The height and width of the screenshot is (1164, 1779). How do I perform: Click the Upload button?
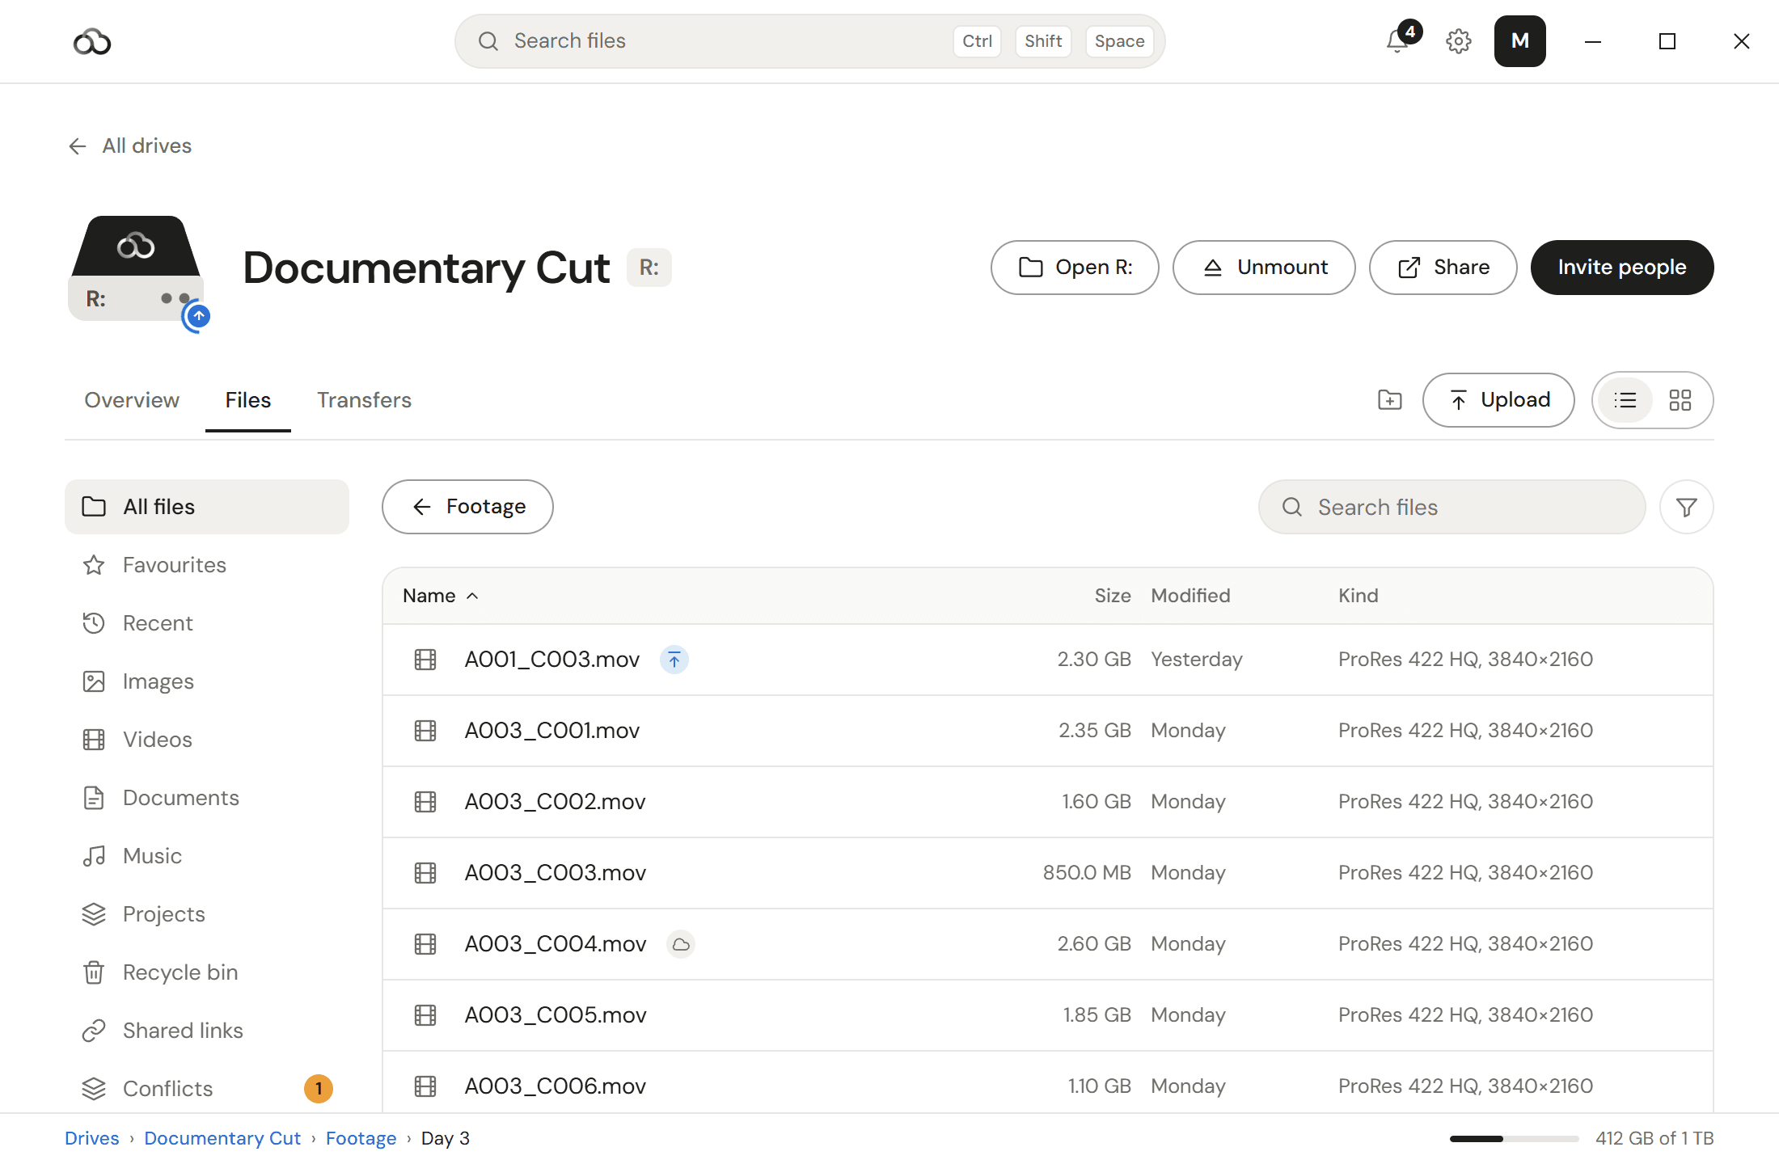(x=1498, y=400)
